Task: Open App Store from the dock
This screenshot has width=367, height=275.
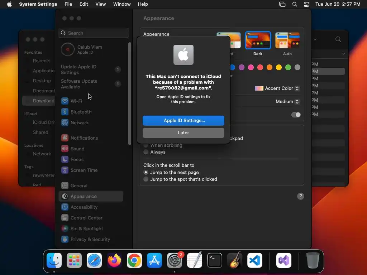Action: (x=154, y=261)
